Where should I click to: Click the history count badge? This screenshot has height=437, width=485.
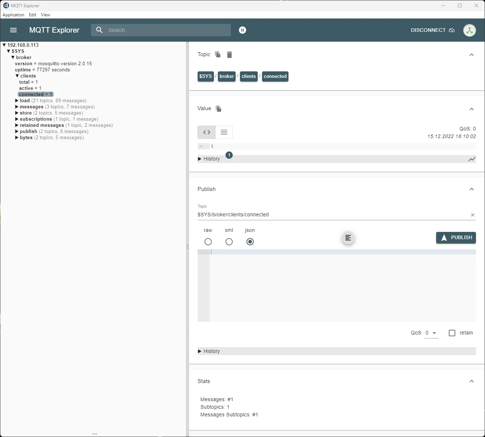tap(229, 155)
